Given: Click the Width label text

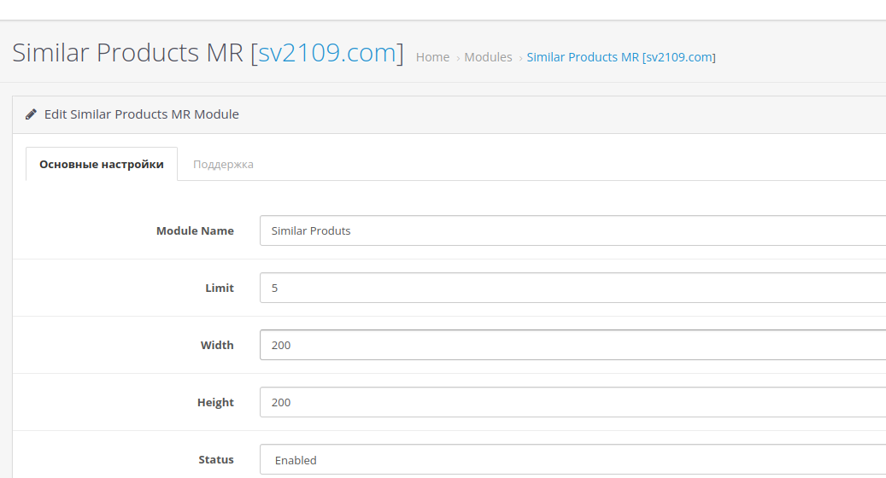Looking at the screenshot, I should coord(217,346).
